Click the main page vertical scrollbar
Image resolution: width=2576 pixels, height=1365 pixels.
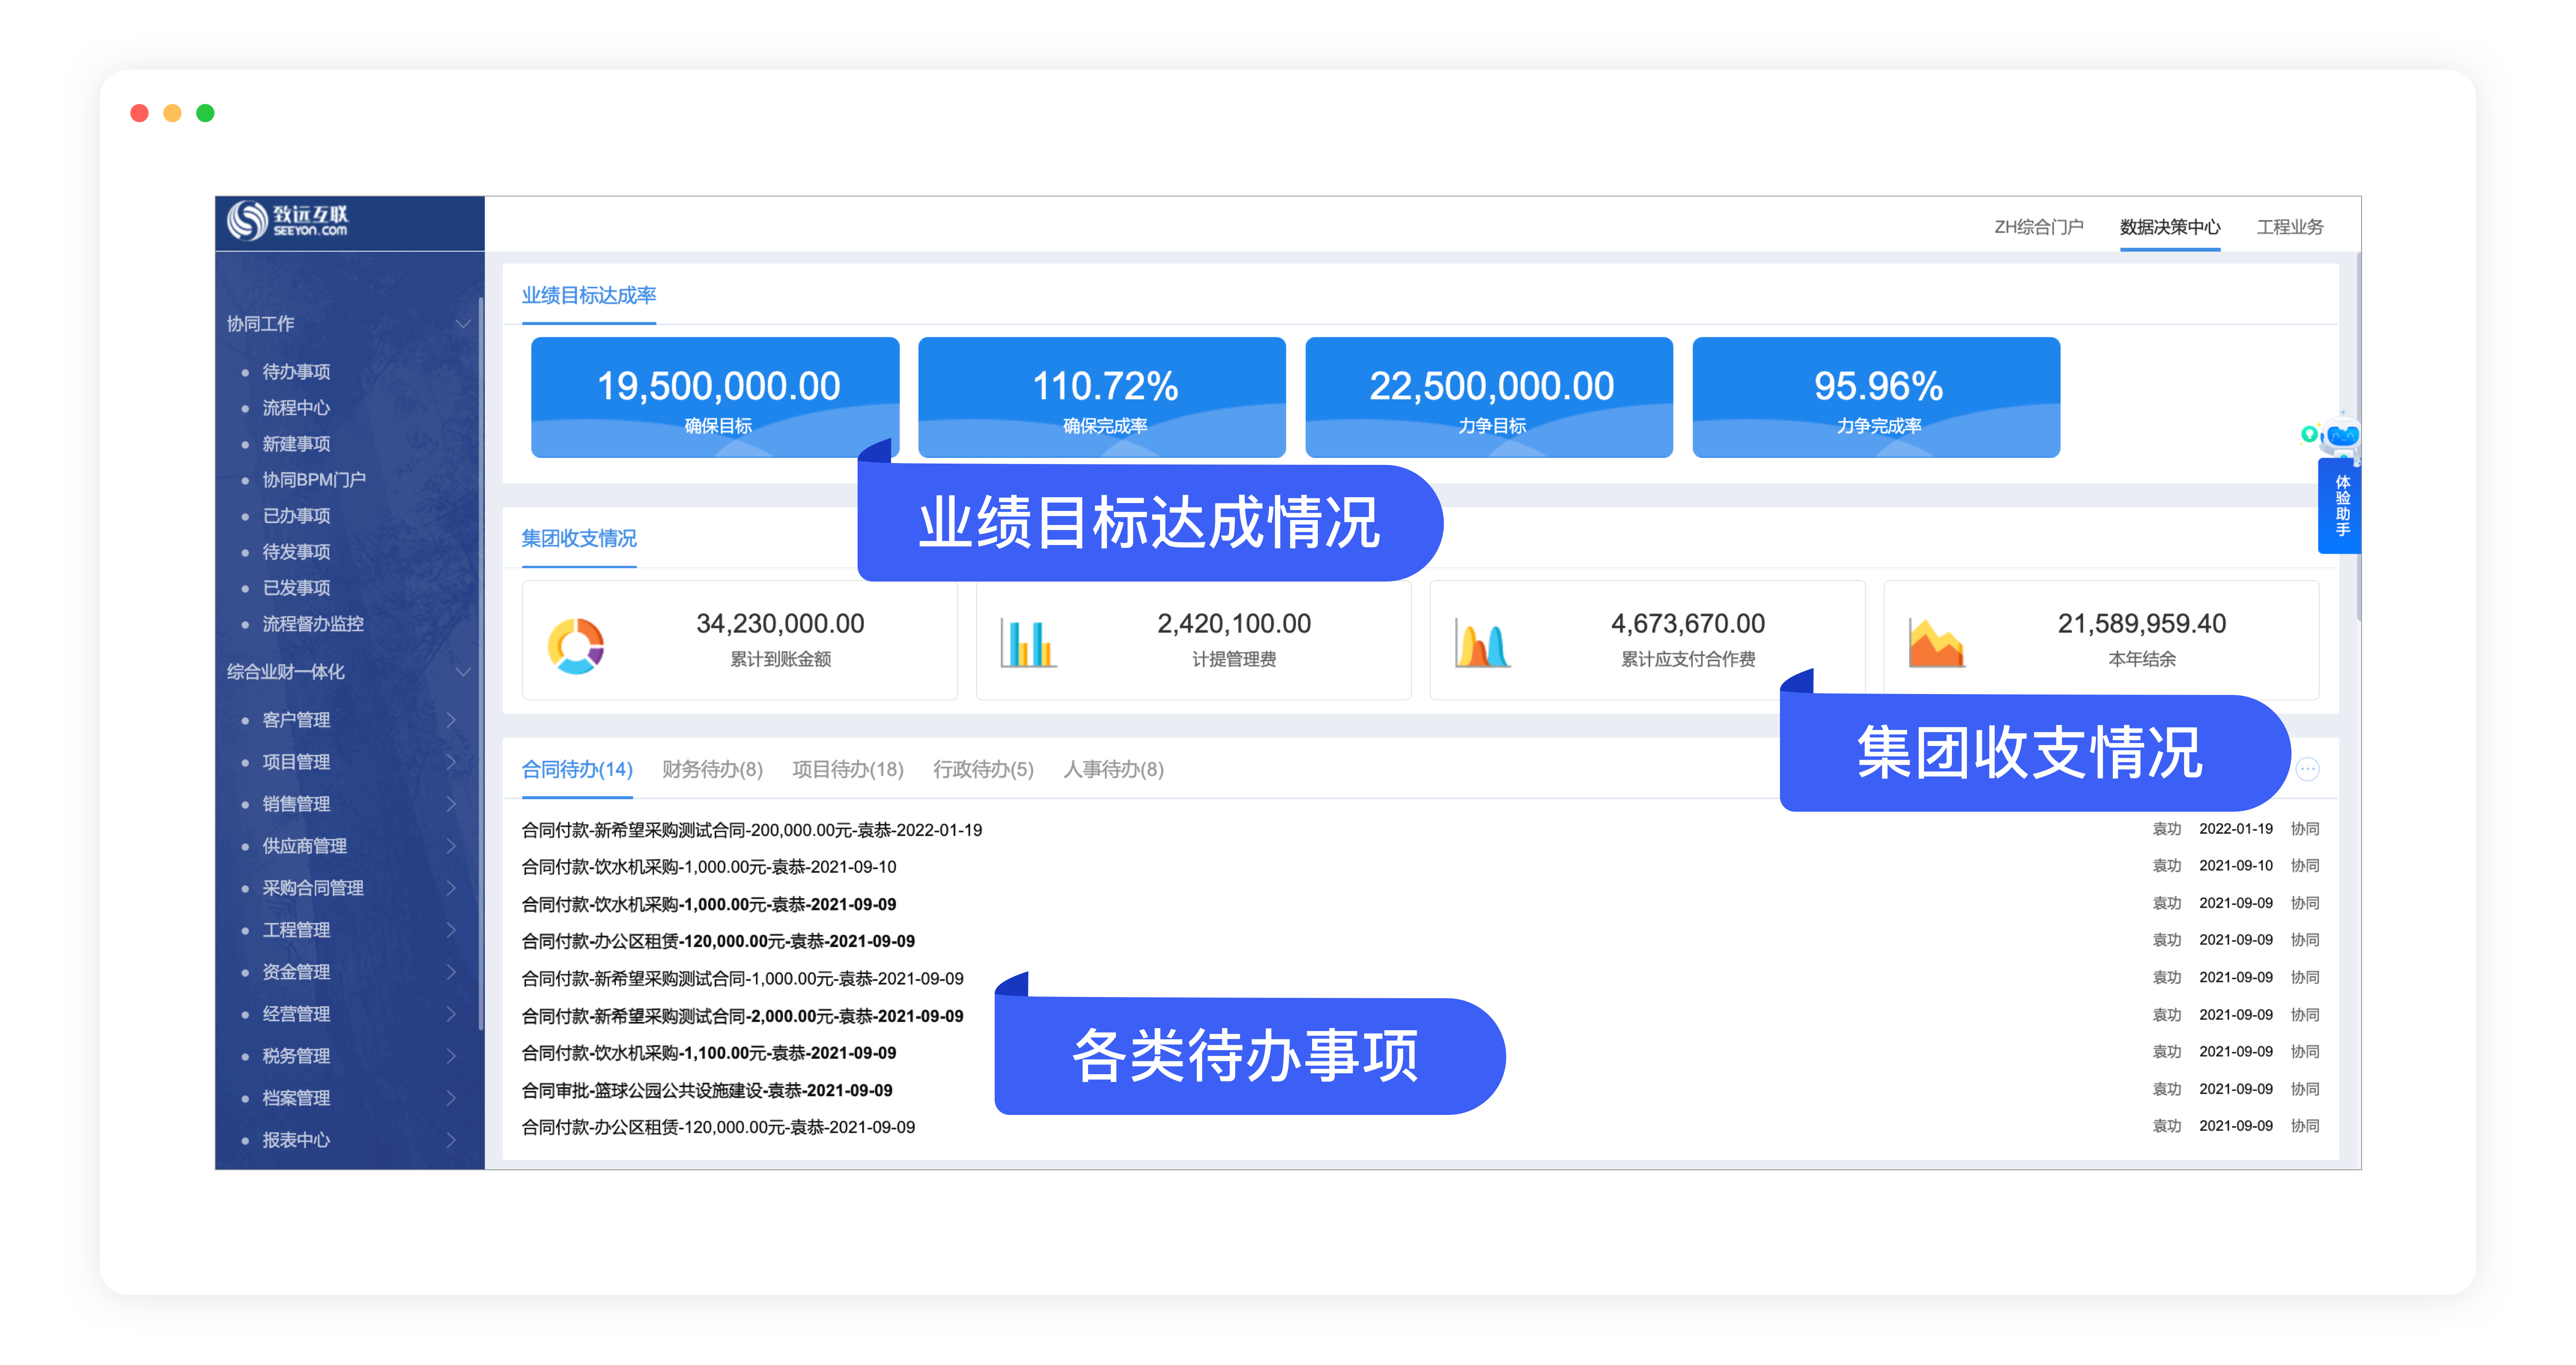click(x=2359, y=438)
